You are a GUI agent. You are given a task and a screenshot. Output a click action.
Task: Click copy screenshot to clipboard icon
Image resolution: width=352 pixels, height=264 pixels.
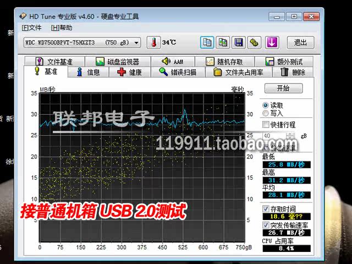223,42
